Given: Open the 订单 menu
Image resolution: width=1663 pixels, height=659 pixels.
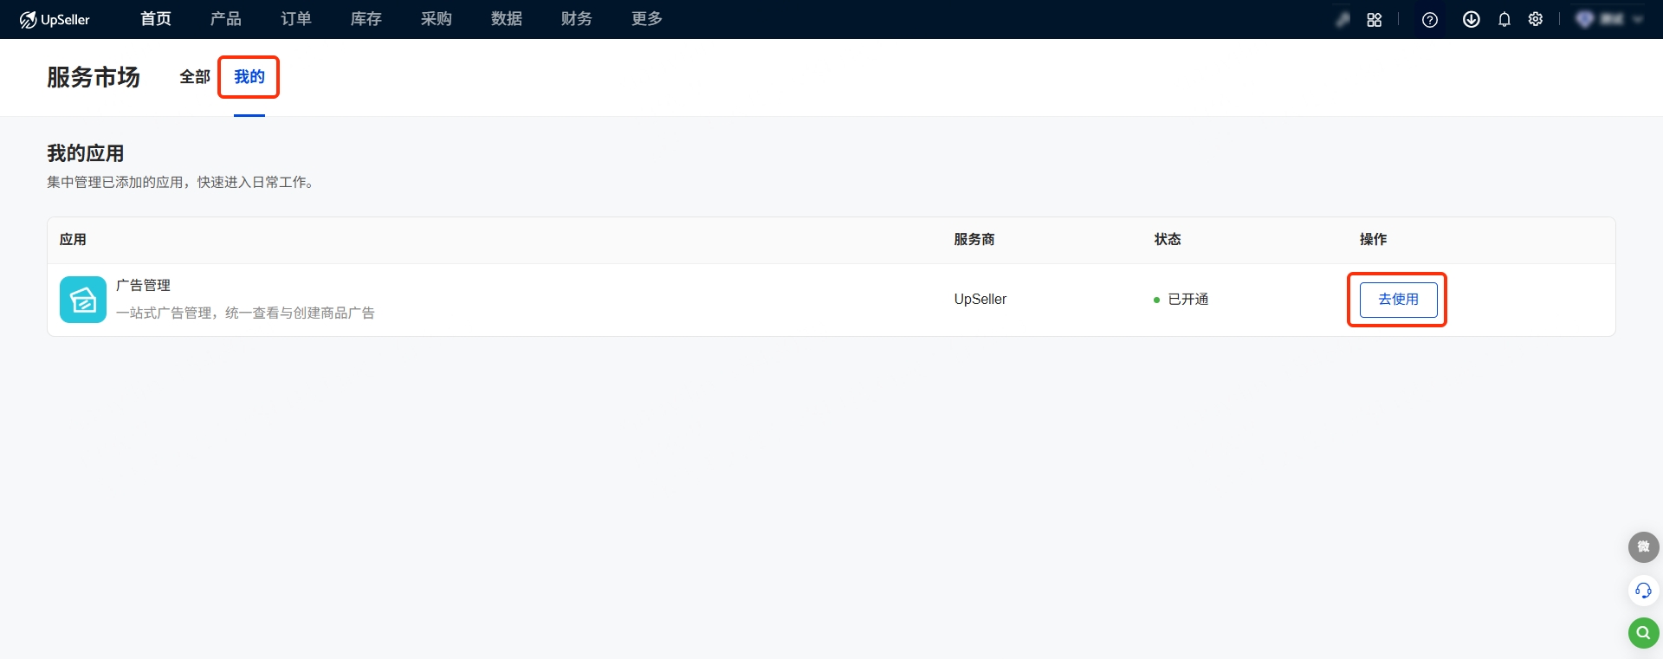Looking at the screenshot, I should (296, 19).
